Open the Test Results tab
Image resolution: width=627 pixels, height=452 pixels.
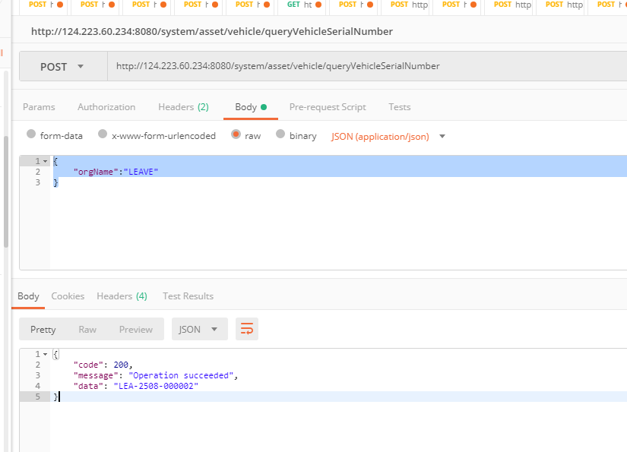(x=188, y=296)
